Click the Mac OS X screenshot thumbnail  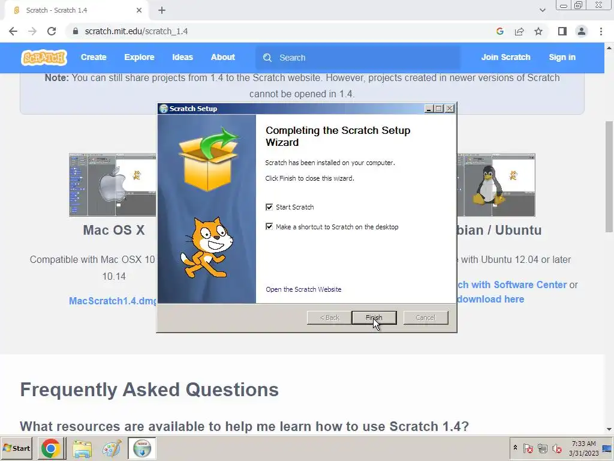point(112,185)
